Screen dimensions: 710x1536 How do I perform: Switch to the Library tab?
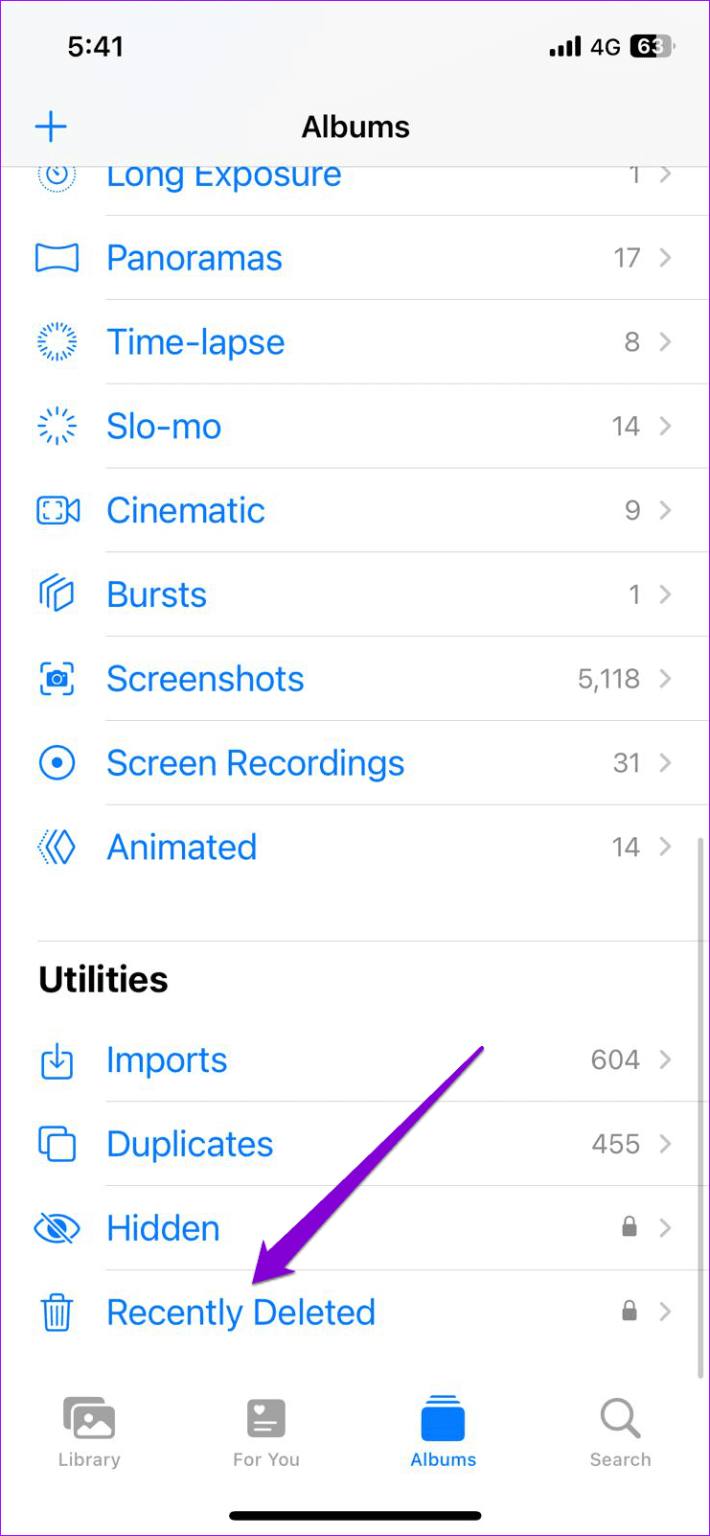click(89, 1432)
